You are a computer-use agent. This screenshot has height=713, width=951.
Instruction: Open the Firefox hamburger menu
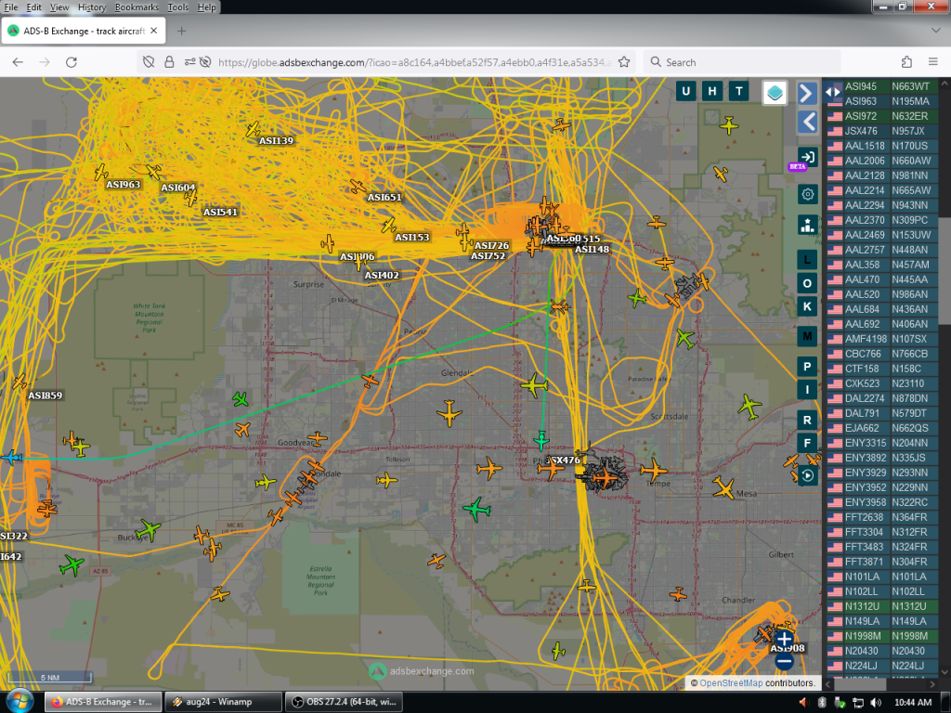click(932, 62)
